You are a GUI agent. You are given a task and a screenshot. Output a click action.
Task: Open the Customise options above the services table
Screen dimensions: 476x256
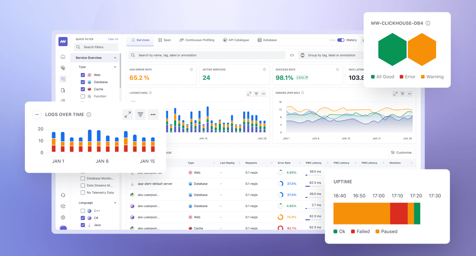click(401, 152)
